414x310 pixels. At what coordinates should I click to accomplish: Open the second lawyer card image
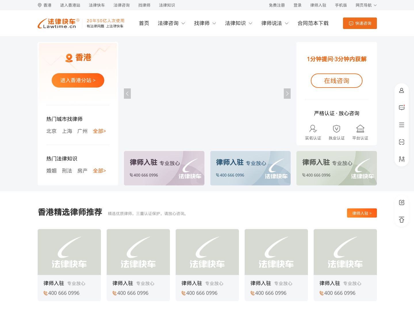point(138,252)
